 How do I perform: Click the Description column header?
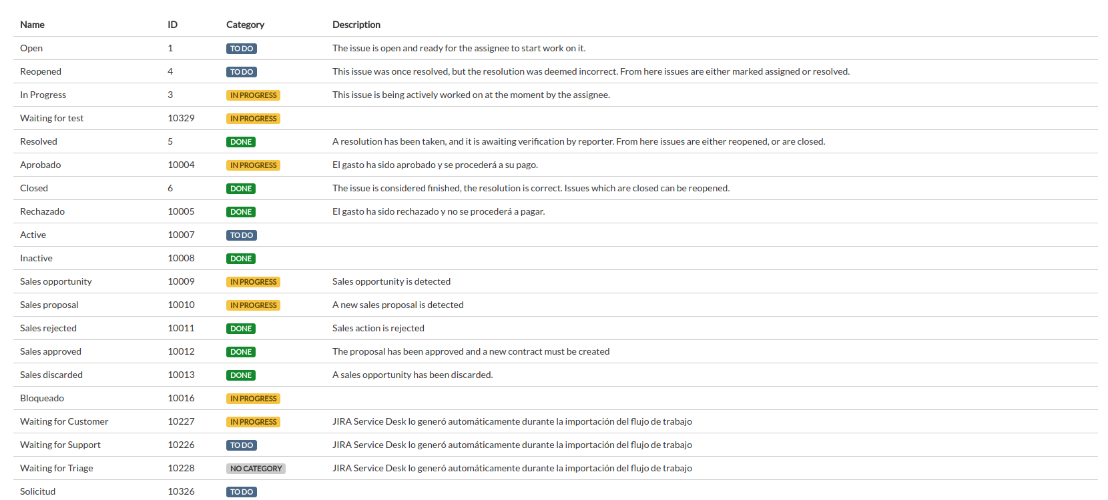point(356,25)
